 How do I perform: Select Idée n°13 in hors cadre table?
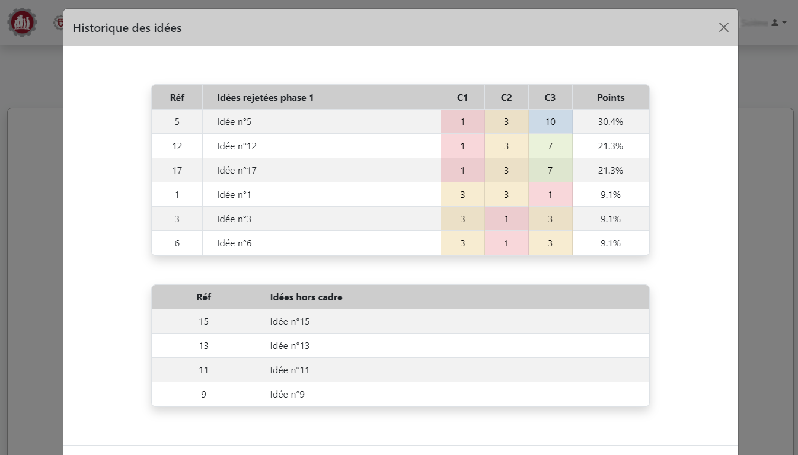click(x=289, y=346)
